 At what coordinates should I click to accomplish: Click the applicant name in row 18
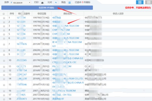[96, 99]
